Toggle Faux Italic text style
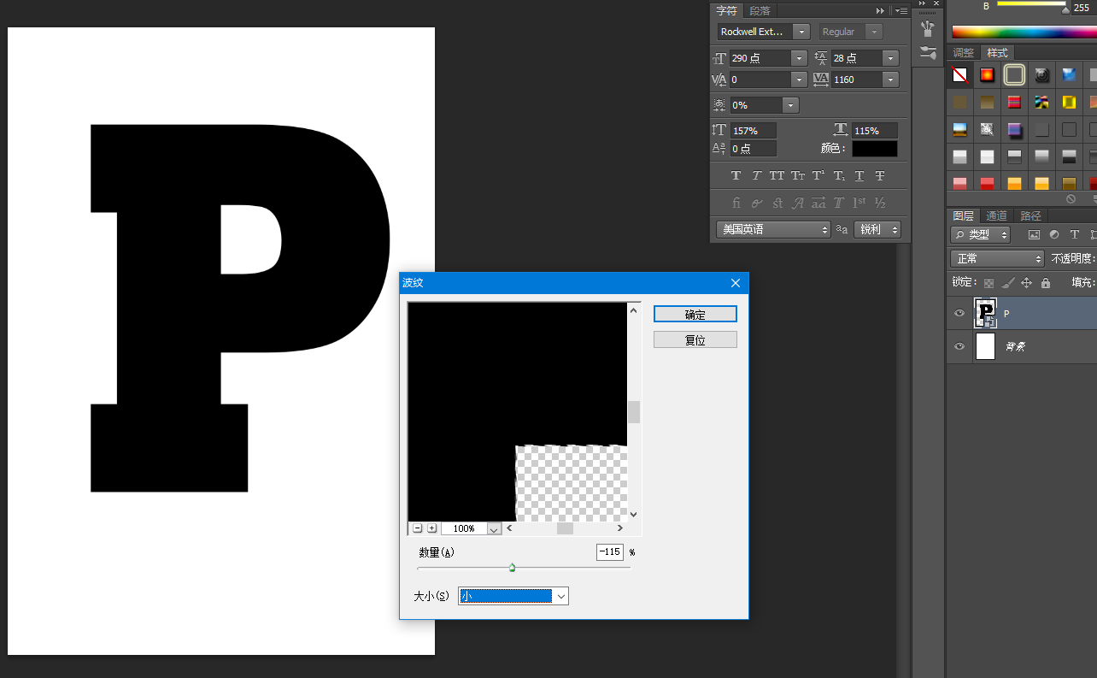This screenshot has height=678, width=1097. (x=756, y=175)
